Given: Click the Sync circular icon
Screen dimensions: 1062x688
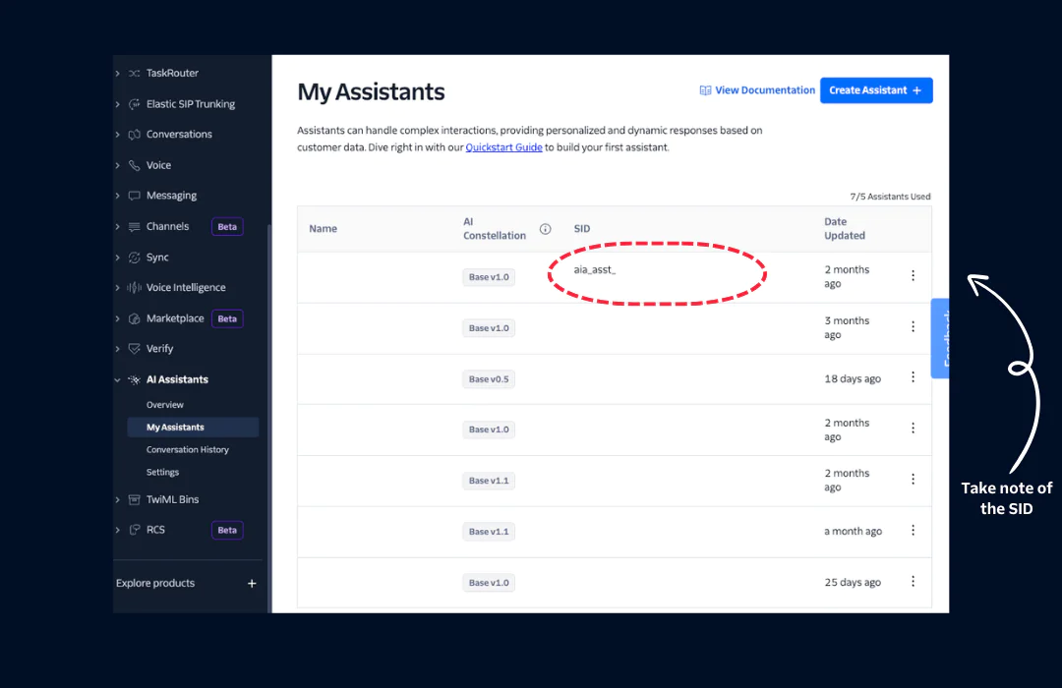Looking at the screenshot, I should [x=134, y=258].
